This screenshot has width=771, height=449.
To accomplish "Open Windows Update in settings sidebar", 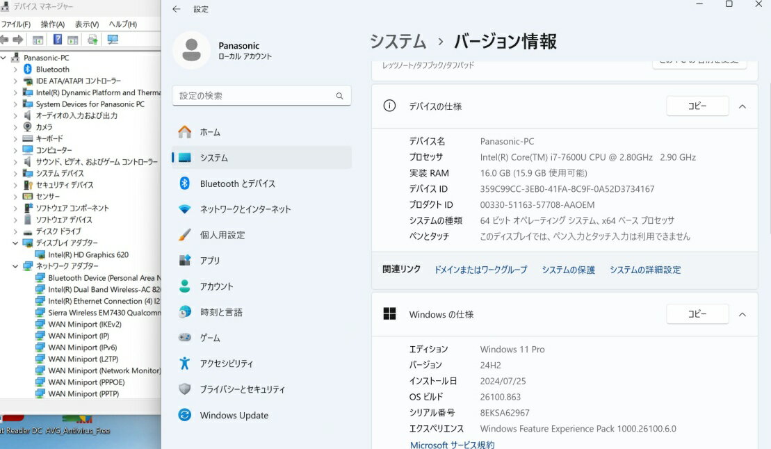I will (234, 416).
